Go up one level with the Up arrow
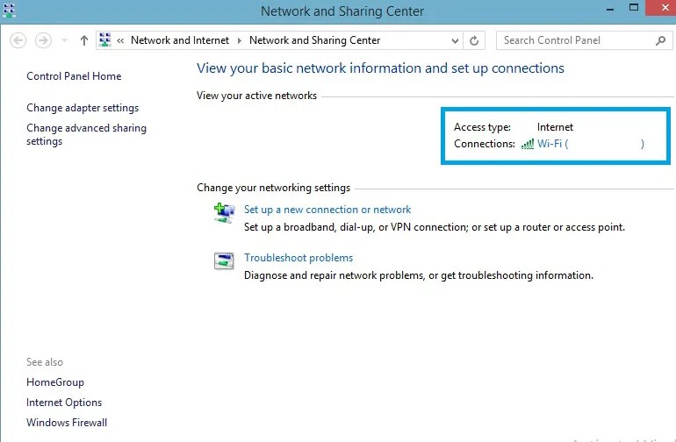 (x=84, y=40)
